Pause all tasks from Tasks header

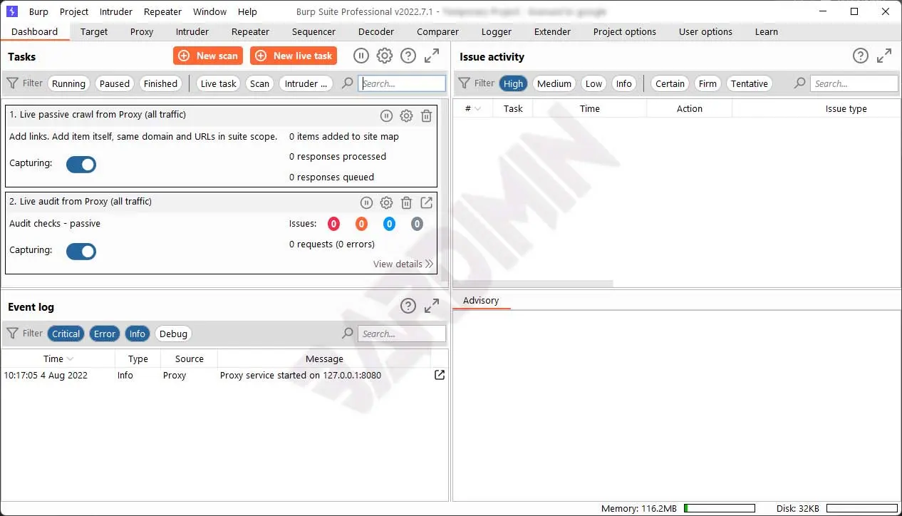[361, 56]
